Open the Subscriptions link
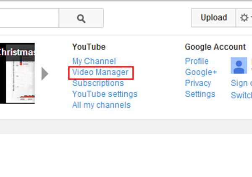This screenshot has width=252, height=177. click(98, 83)
